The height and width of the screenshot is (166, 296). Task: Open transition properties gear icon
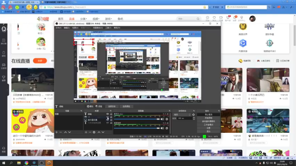[x=194, y=114]
